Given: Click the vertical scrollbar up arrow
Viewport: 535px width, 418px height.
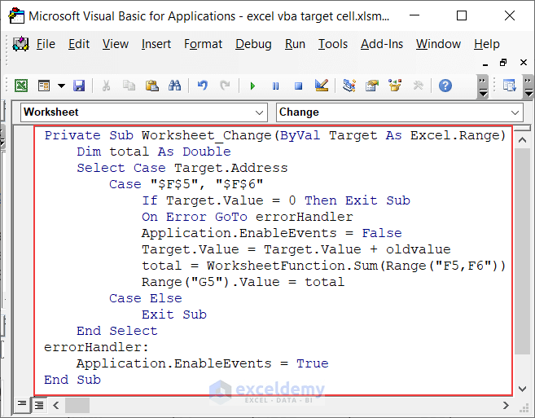Looking at the screenshot, I should (x=522, y=140).
